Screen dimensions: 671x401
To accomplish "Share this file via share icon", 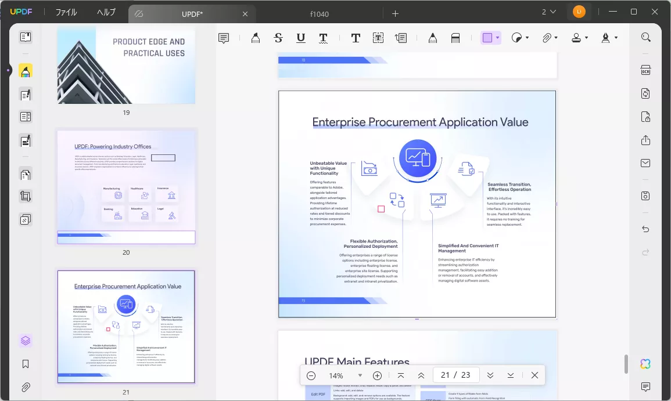I will [646, 140].
